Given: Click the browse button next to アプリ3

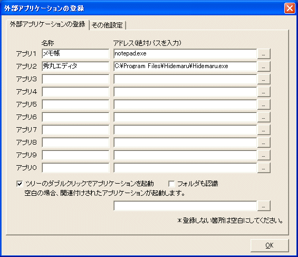Looking at the screenshot, I should tap(264, 79).
